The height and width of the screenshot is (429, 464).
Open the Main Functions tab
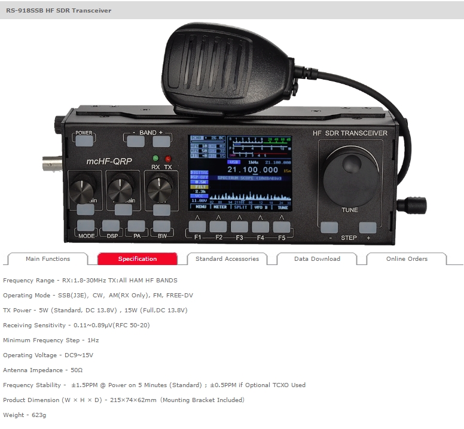pos(48,258)
